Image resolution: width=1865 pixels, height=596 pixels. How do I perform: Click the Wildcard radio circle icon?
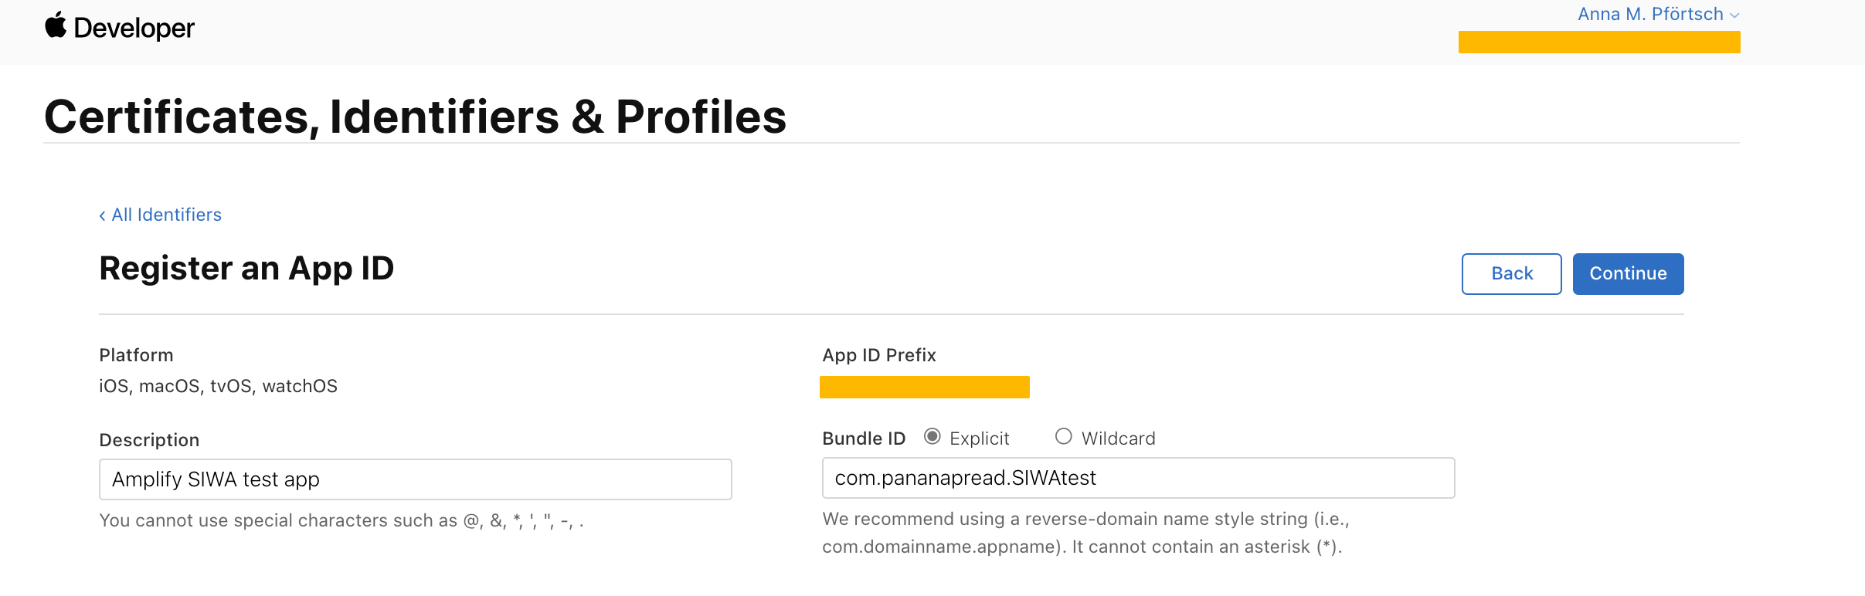(1064, 436)
